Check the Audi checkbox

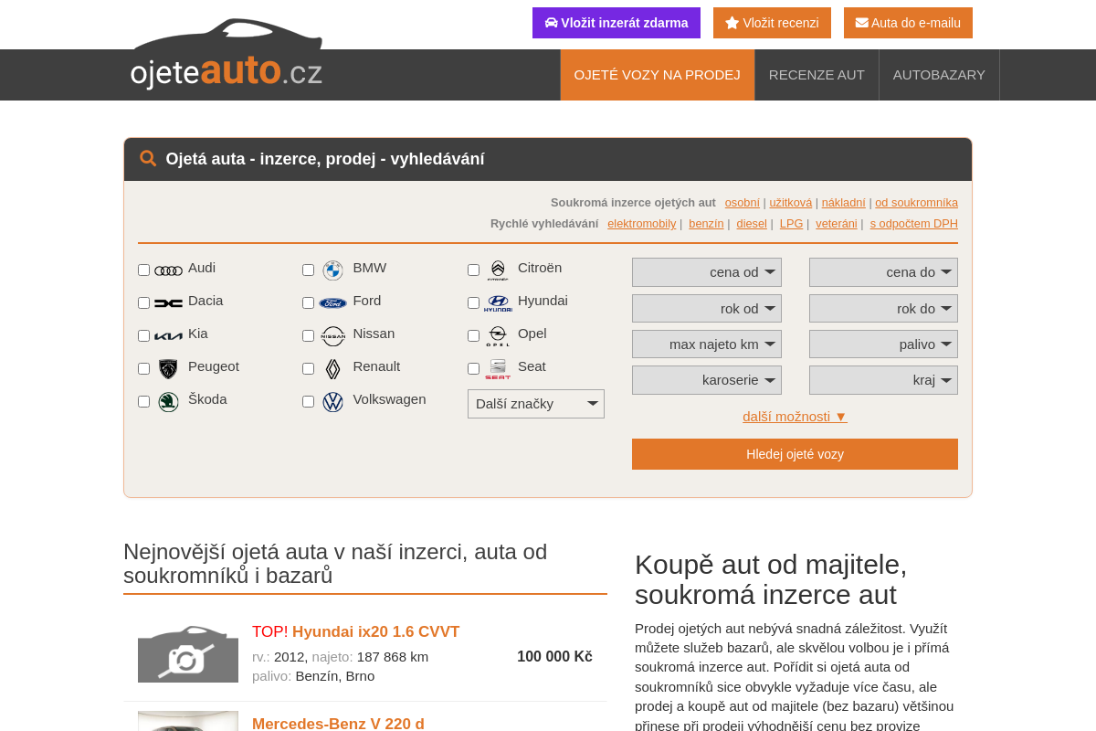tap(143, 270)
